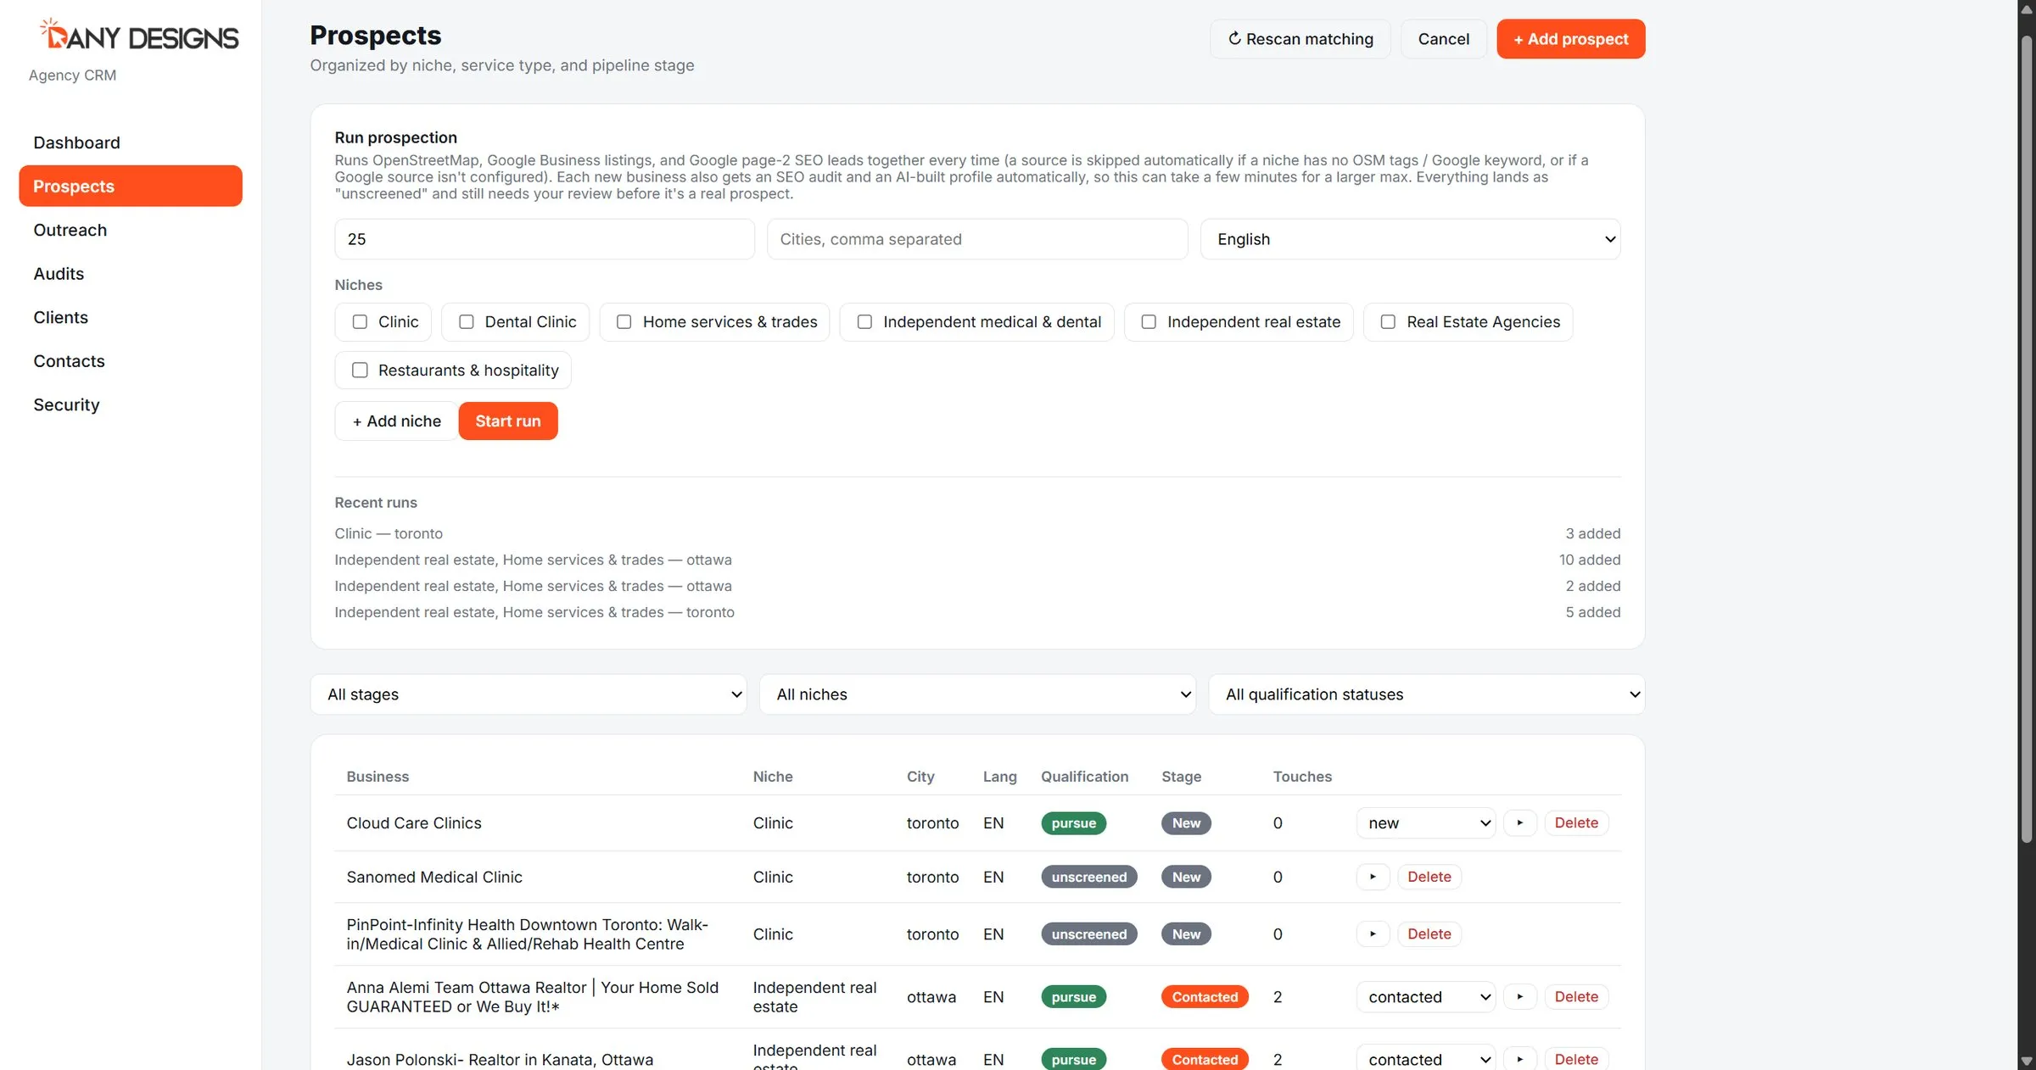
Task: Click the page vertical scrollbar
Action: (2026, 441)
